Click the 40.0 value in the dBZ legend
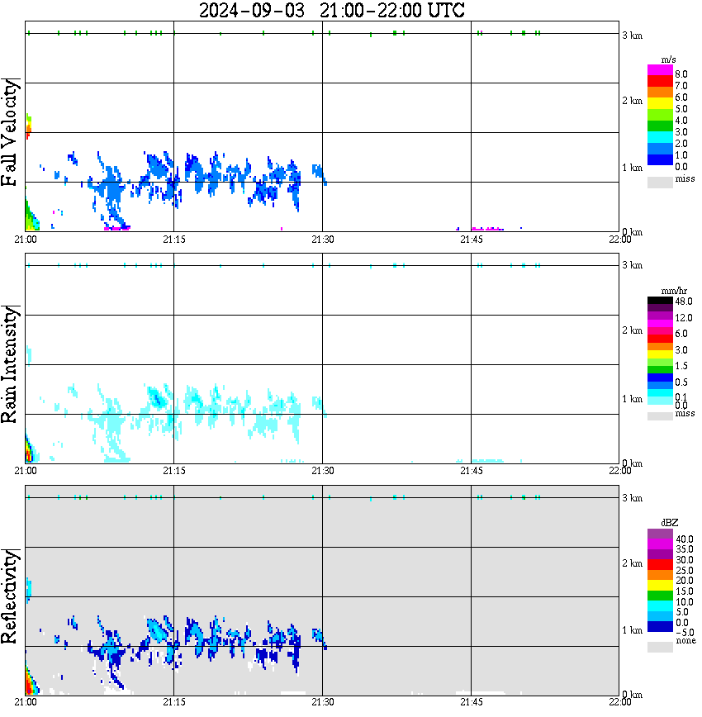 [685, 539]
